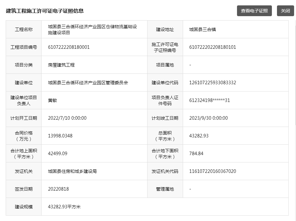Image resolution: width=296 pixels, height=221 pixels.
Task: Select issue date 20220818
Action: tap(58, 189)
